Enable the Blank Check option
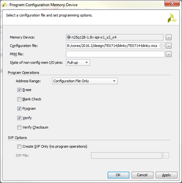Screen dimensions: 182x183 19,99
